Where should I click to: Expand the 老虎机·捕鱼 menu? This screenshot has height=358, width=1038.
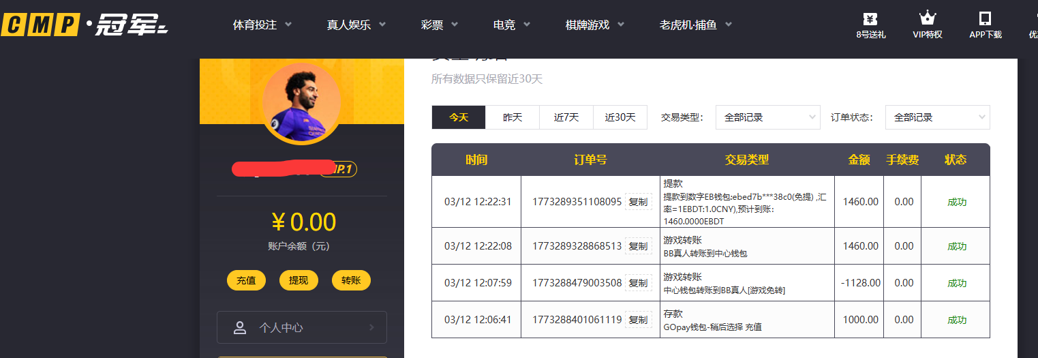[696, 25]
